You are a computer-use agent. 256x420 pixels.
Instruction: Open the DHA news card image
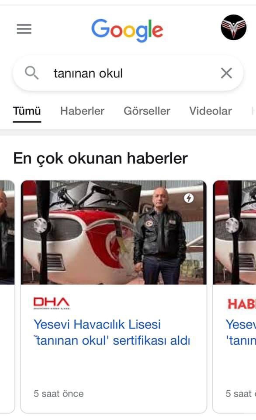114,232
